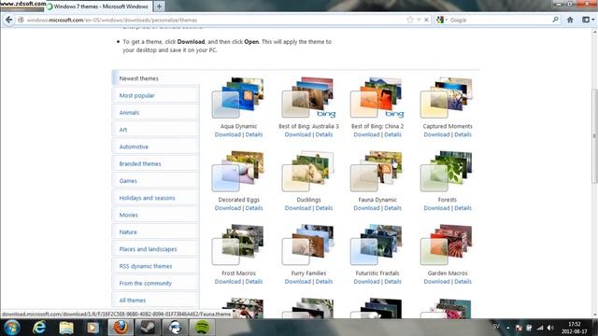Download the Garden Macros theme

(436, 282)
